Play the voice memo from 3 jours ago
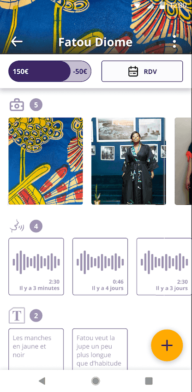 (164, 267)
